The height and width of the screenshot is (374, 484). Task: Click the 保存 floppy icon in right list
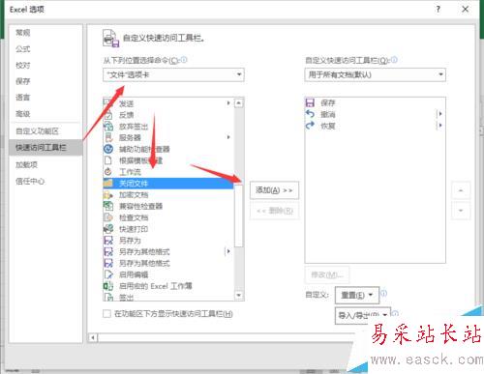click(x=310, y=102)
